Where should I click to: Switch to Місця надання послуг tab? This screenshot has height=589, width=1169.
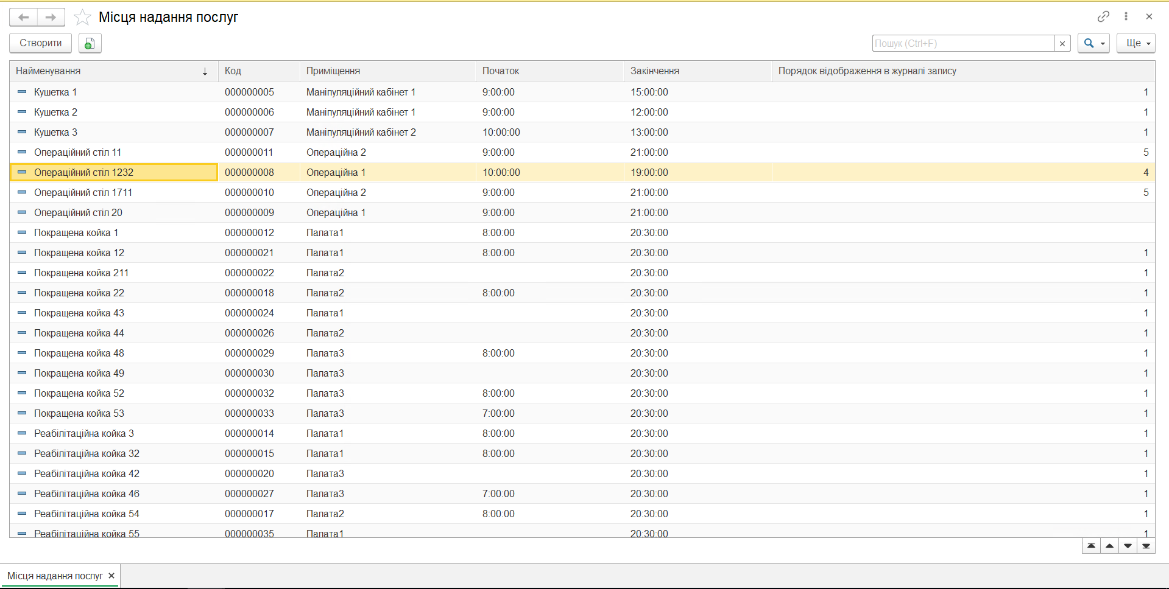(x=55, y=576)
